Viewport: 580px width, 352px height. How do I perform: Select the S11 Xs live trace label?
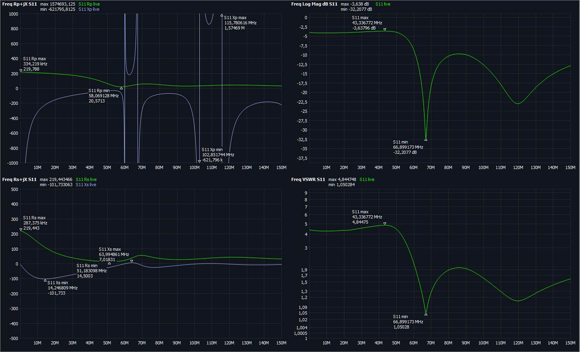[86, 185]
